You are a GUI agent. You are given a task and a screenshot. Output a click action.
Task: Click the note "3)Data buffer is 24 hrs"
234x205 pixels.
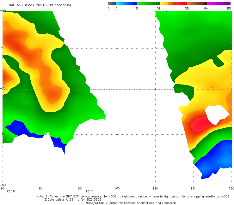[x=73, y=200]
